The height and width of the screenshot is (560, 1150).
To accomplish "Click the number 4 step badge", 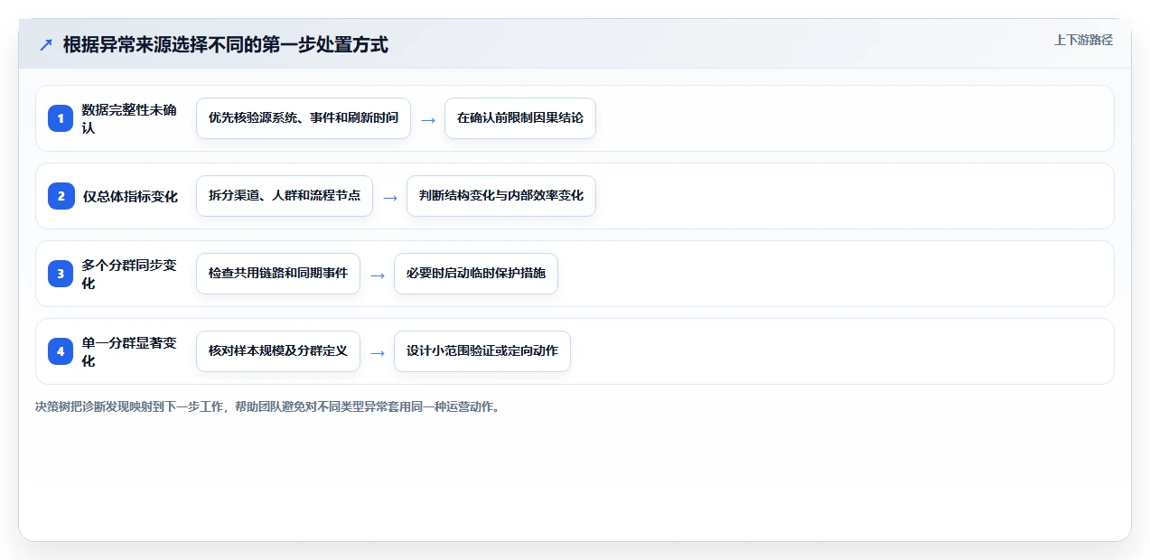I will pos(61,351).
